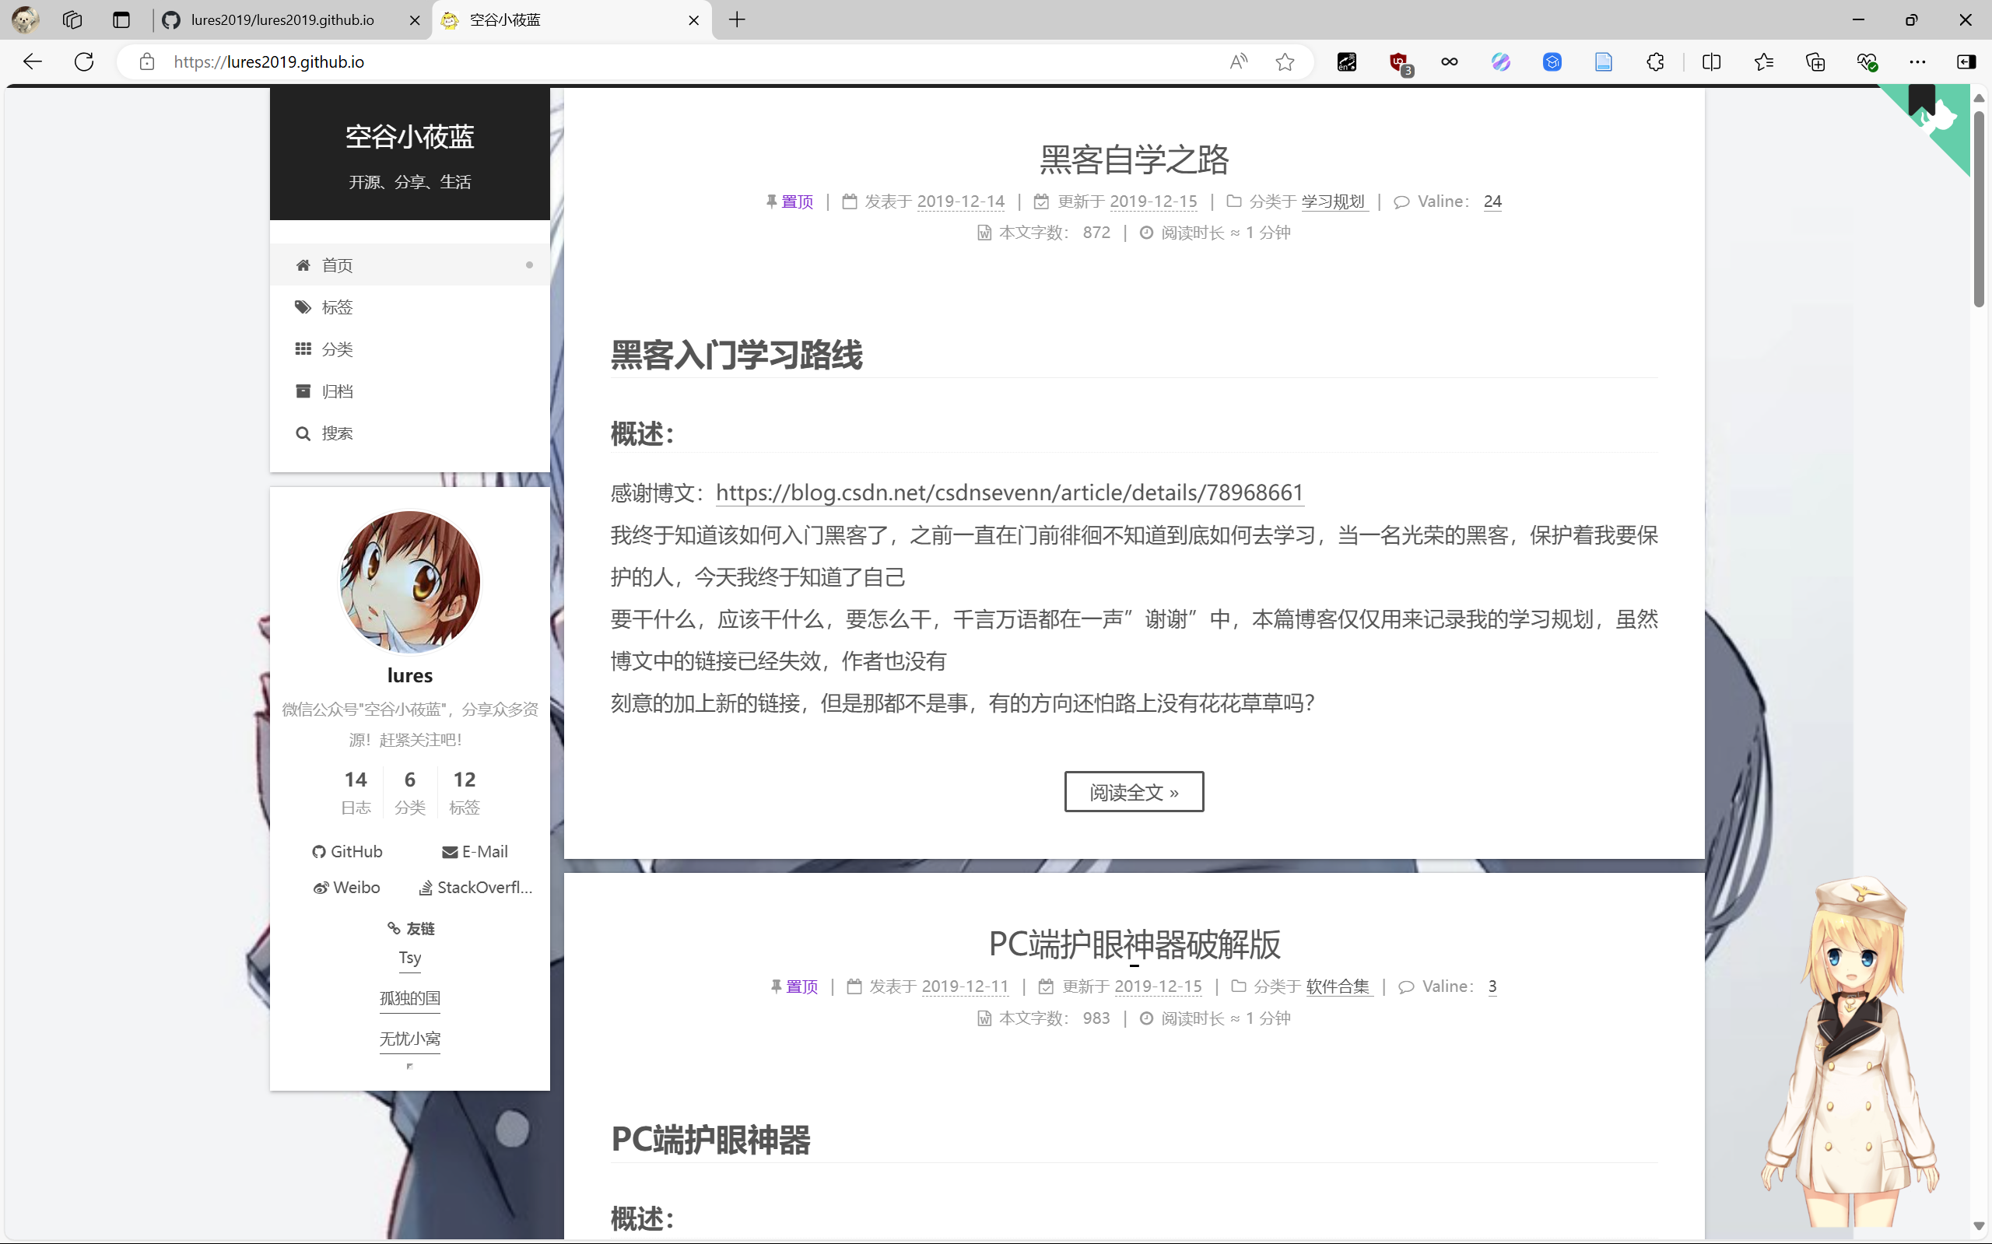The image size is (1992, 1244).
Task: Open 标签 sidebar menu item
Action: tap(336, 307)
